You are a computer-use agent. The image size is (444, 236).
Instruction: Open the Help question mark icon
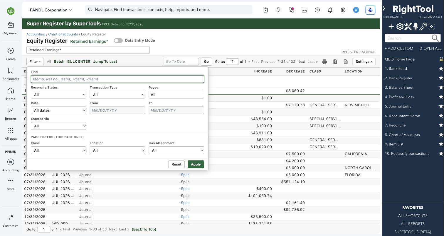tap(317, 10)
